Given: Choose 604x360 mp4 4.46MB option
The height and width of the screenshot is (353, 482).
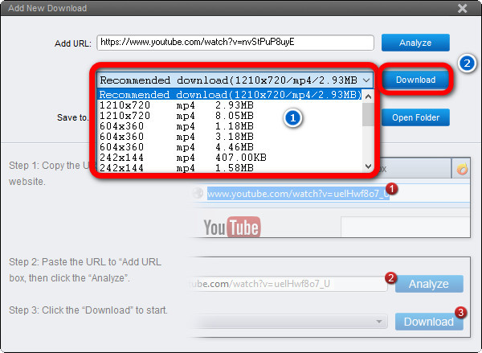Looking at the screenshot, I should (x=230, y=147).
